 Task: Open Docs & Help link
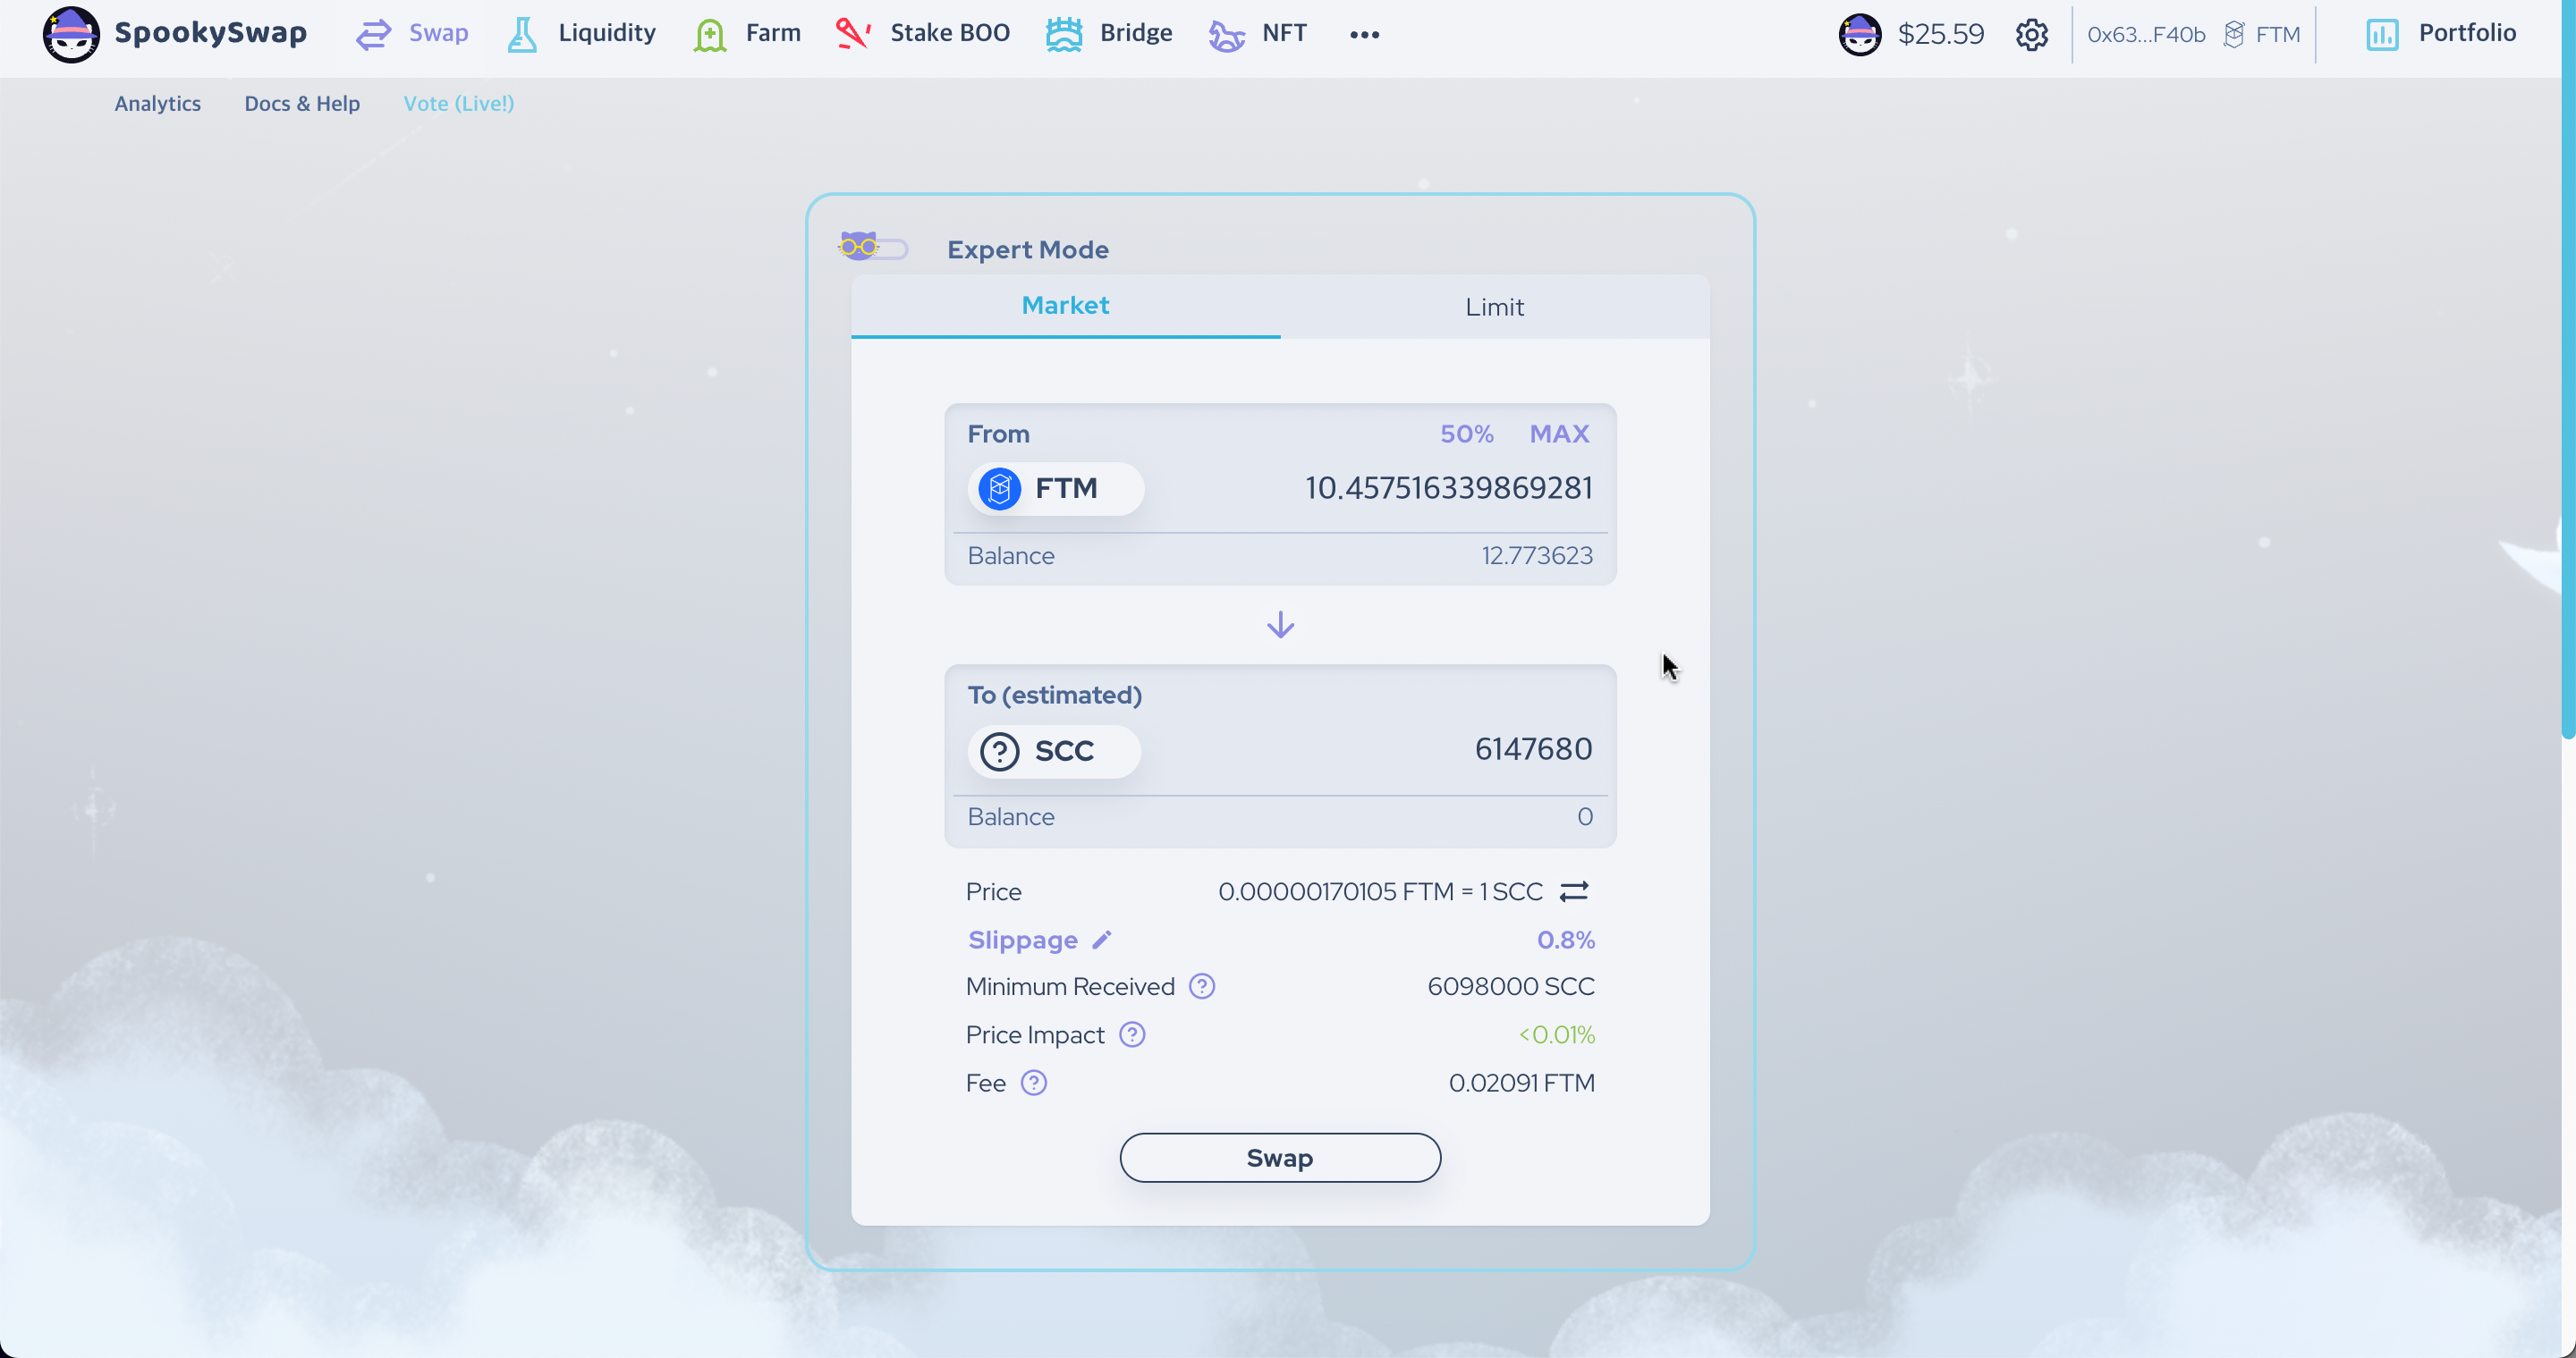click(302, 103)
